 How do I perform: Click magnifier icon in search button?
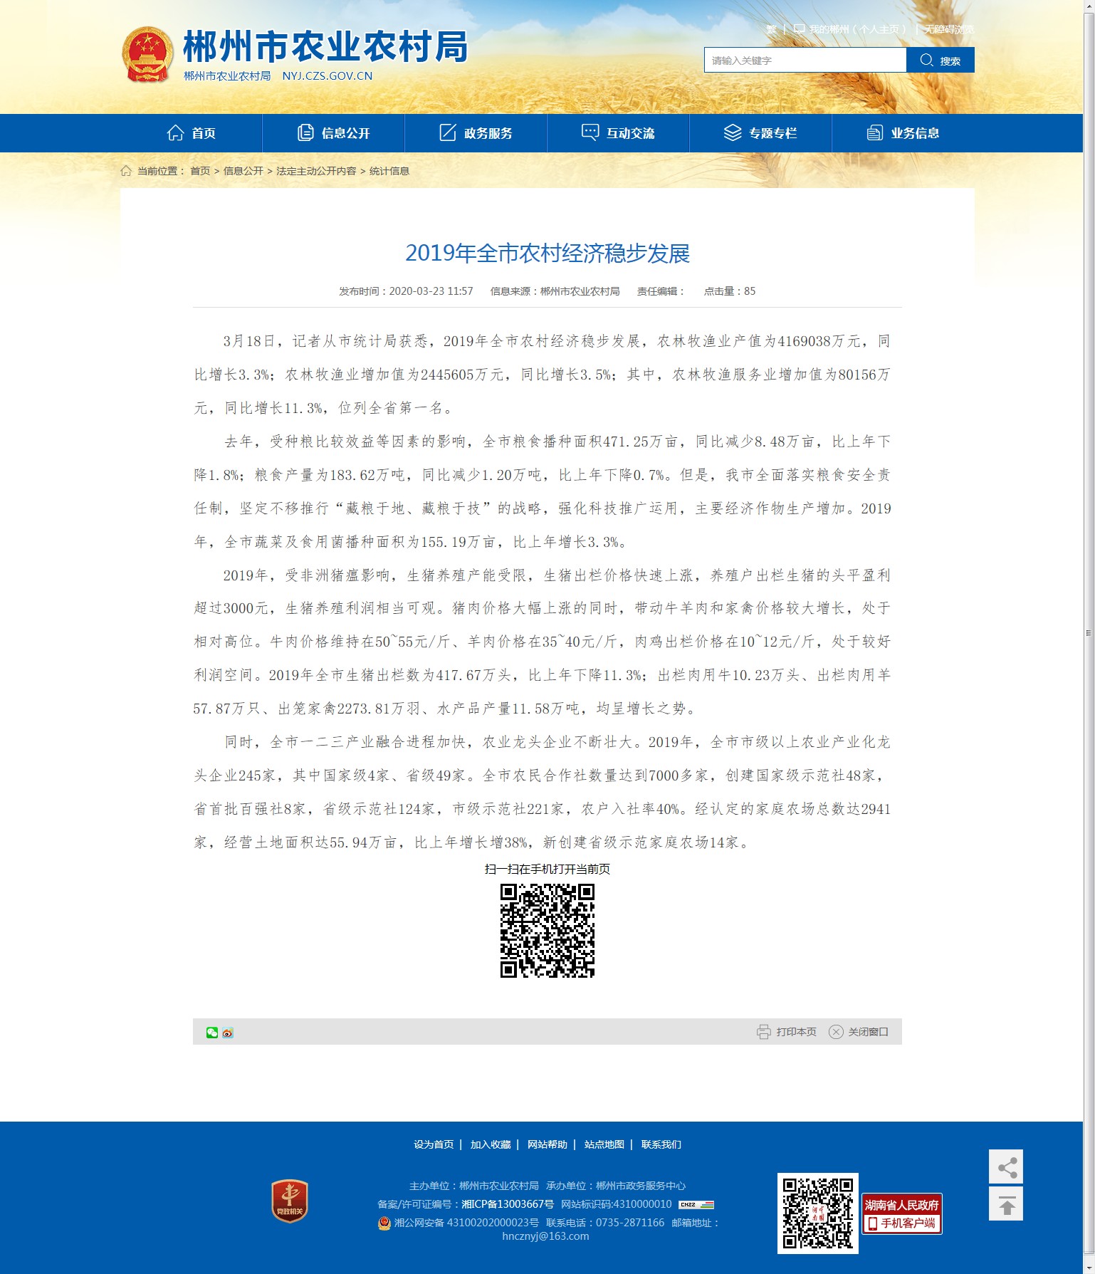click(926, 60)
